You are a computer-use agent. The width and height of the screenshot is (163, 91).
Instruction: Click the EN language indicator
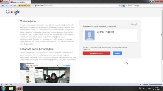[x=140, y=88]
